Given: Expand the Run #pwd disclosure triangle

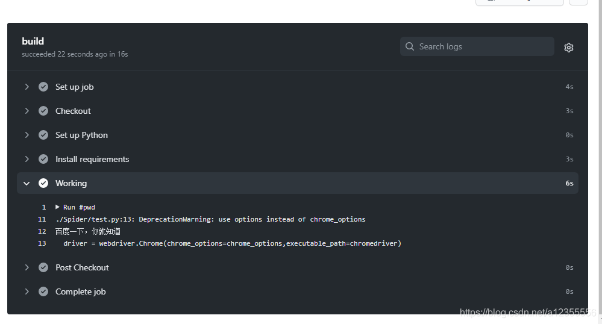Looking at the screenshot, I should pyautogui.click(x=57, y=207).
